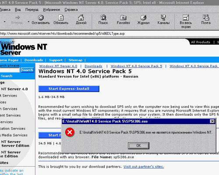
Task: Click the Forward (Вперед) arrow icon
Action: pos(18,18)
